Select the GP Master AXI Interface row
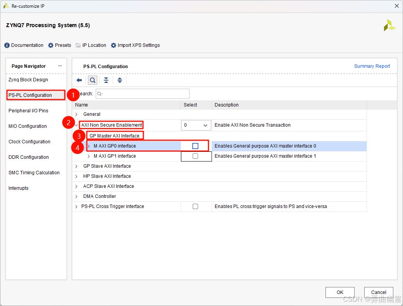The height and width of the screenshot is (306, 403). (114, 136)
